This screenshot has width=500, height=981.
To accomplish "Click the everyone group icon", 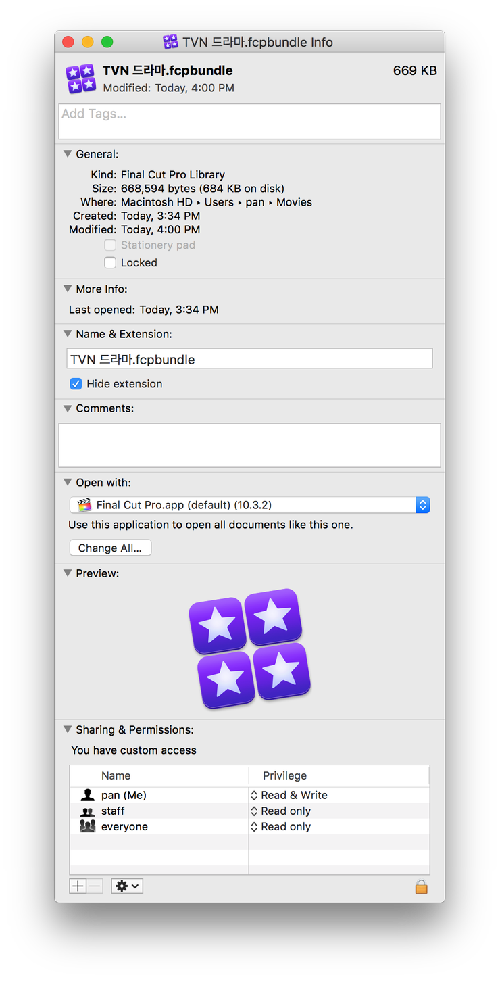I will click(x=87, y=826).
